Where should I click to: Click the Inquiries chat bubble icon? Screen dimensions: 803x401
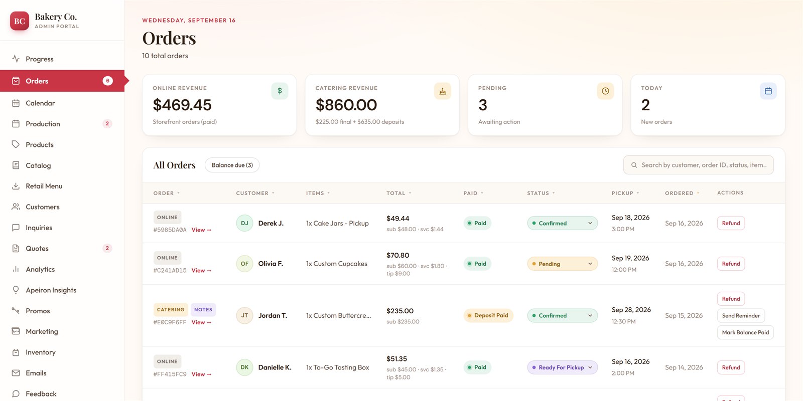point(16,228)
